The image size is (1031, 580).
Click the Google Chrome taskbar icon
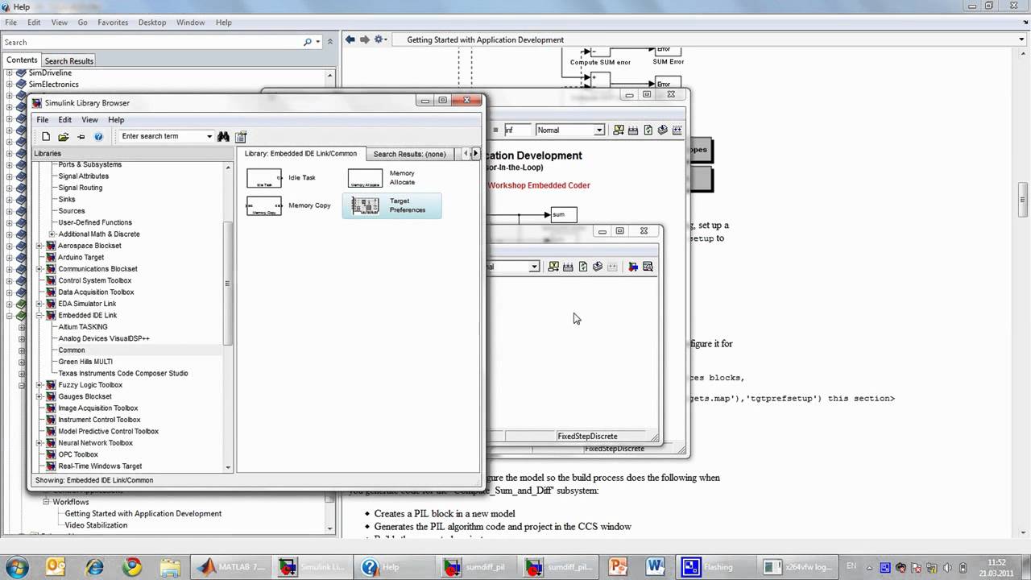[132, 567]
